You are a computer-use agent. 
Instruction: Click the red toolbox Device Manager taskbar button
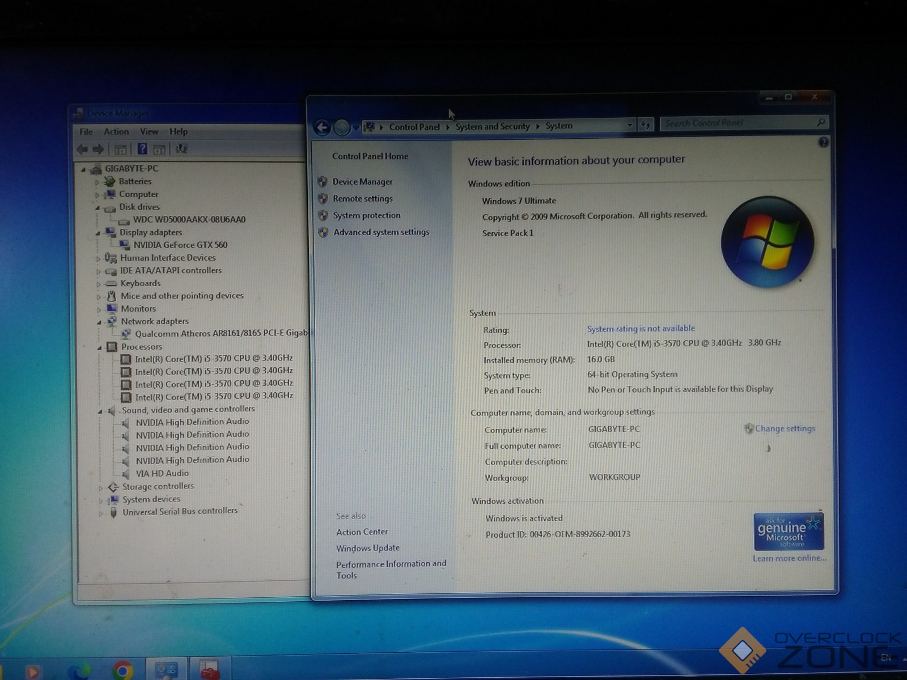[x=210, y=670]
